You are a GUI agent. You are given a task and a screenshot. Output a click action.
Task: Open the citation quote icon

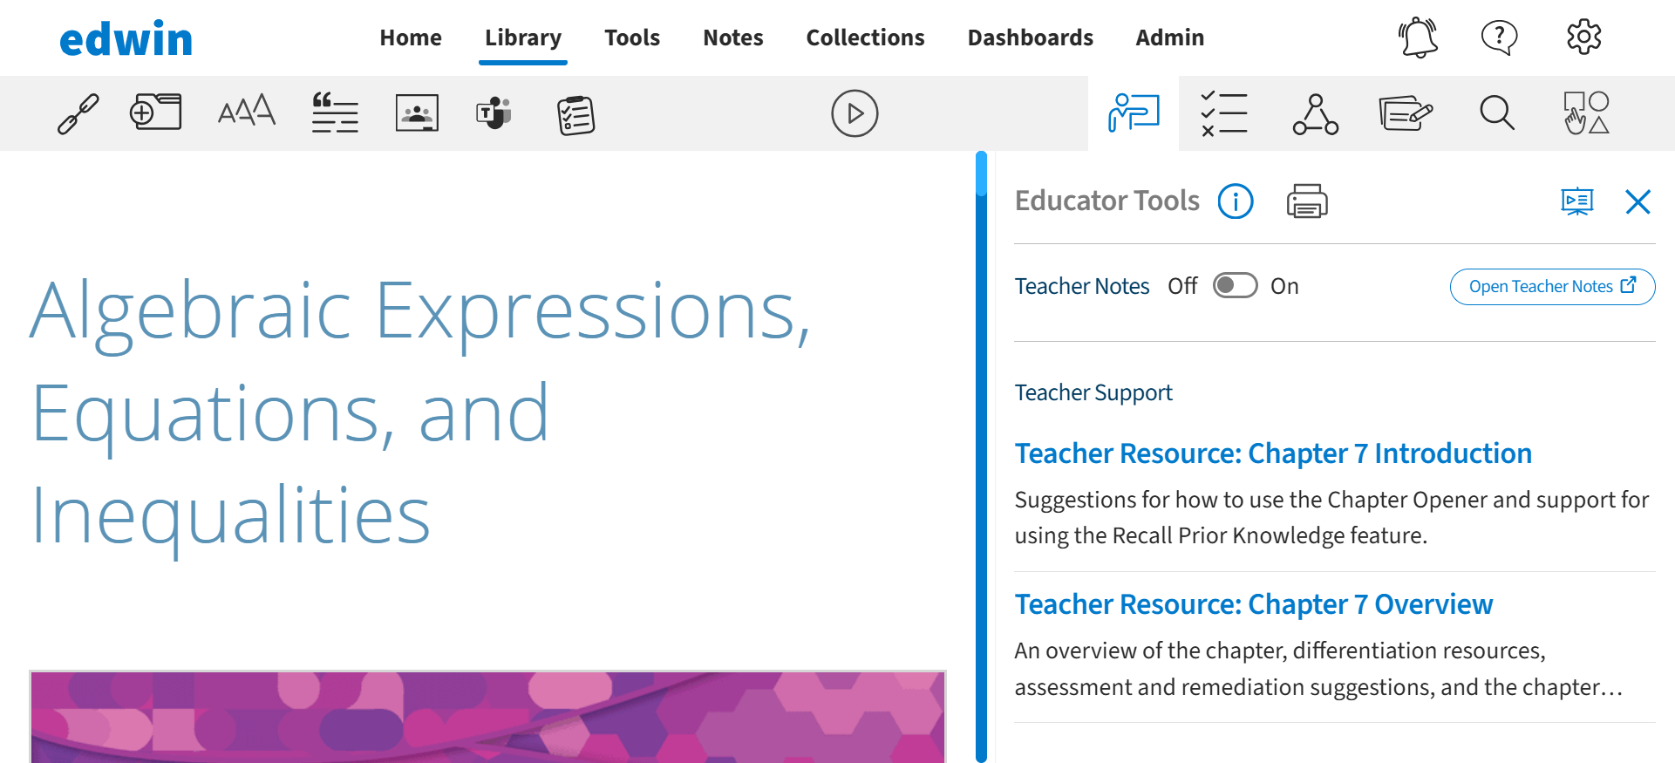pyautogui.click(x=335, y=112)
